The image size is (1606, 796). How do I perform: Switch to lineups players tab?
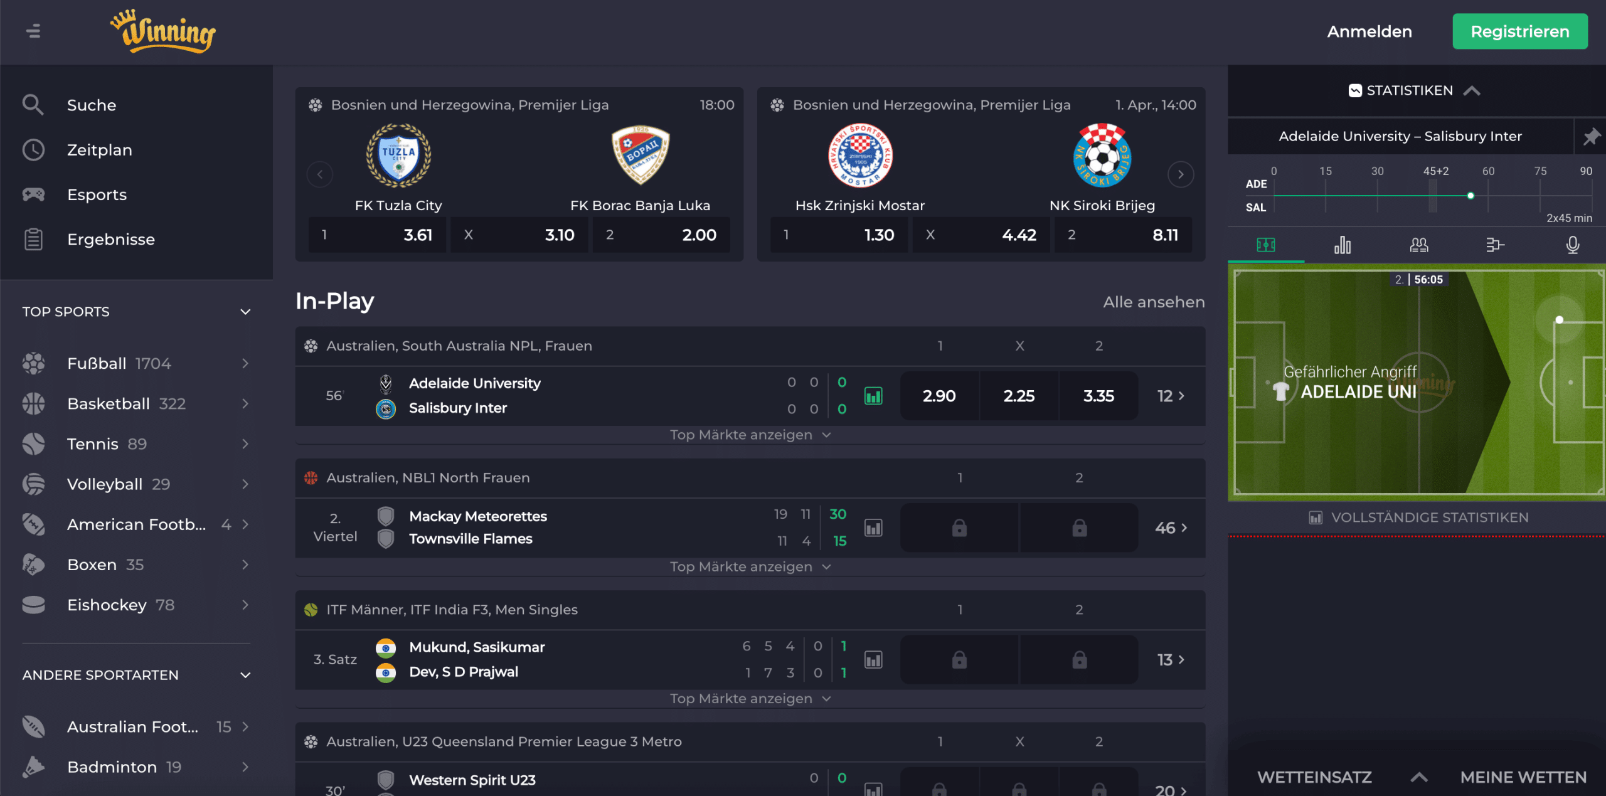1419,245
